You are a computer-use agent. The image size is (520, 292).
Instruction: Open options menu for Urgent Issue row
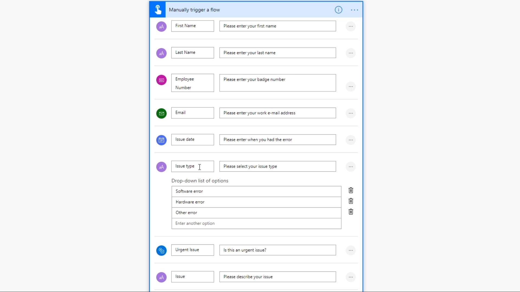[351, 251]
